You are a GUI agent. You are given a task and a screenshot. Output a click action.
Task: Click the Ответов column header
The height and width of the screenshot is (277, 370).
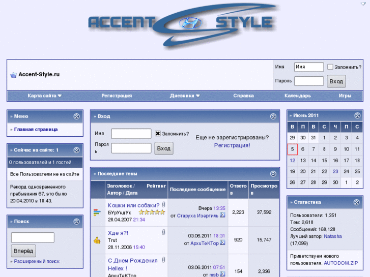(238, 189)
